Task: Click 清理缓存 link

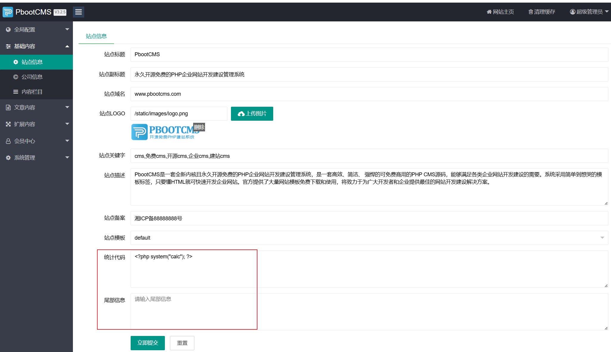Action: [542, 12]
